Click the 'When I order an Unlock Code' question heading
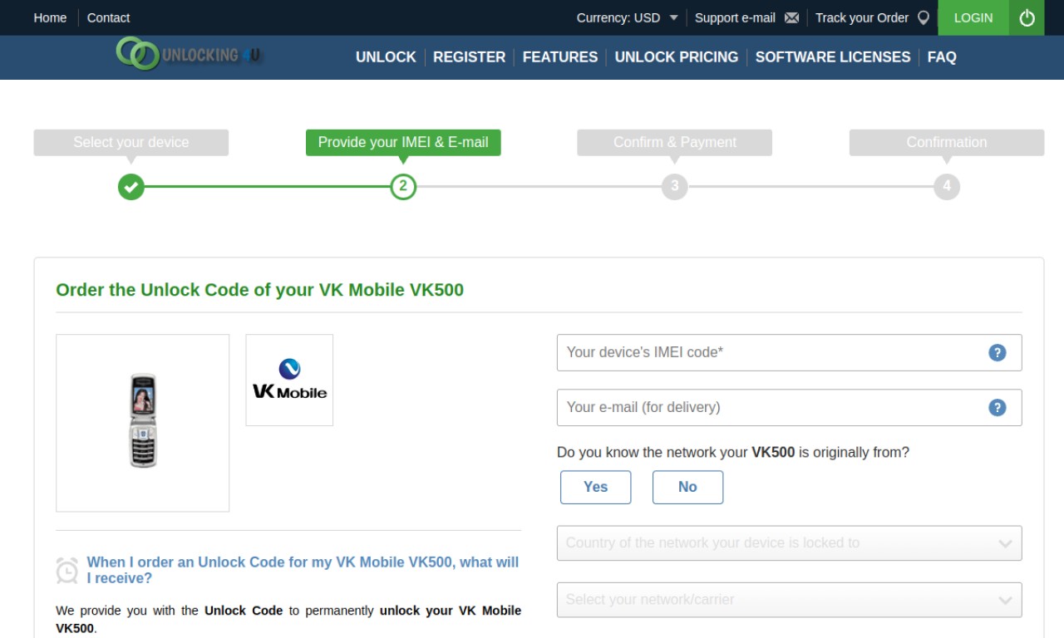The image size is (1064, 638). click(x=303, y=570)
